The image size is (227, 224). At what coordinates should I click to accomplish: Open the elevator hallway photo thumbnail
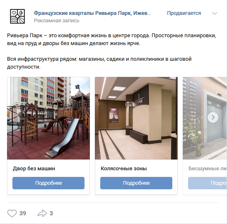point(205,118)
